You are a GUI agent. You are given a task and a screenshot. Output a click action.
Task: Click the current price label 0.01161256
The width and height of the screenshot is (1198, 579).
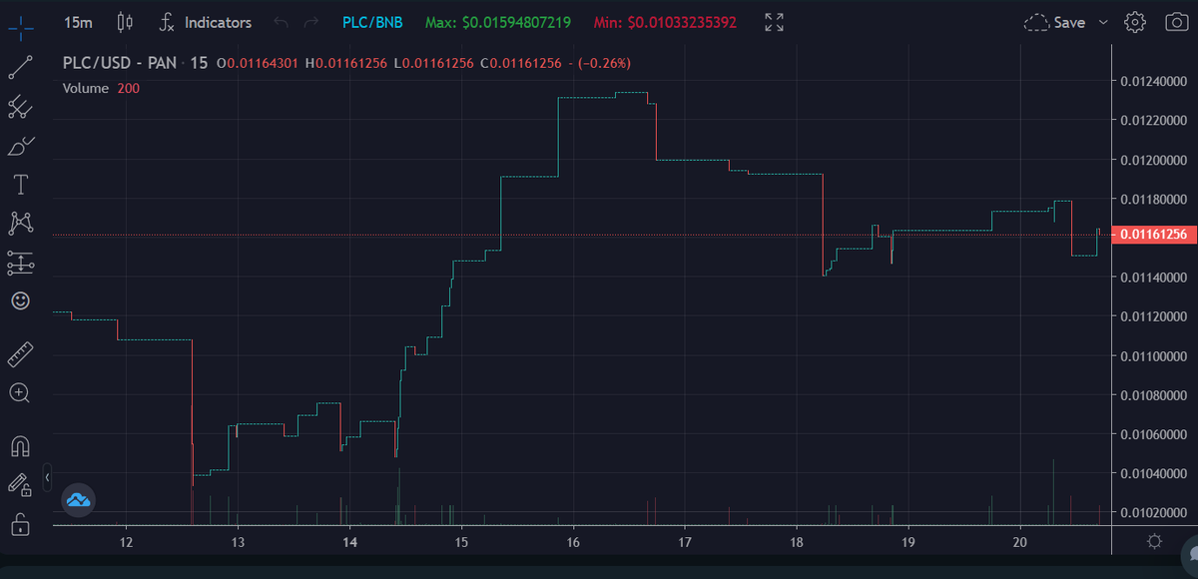[x=1154, y=235]
